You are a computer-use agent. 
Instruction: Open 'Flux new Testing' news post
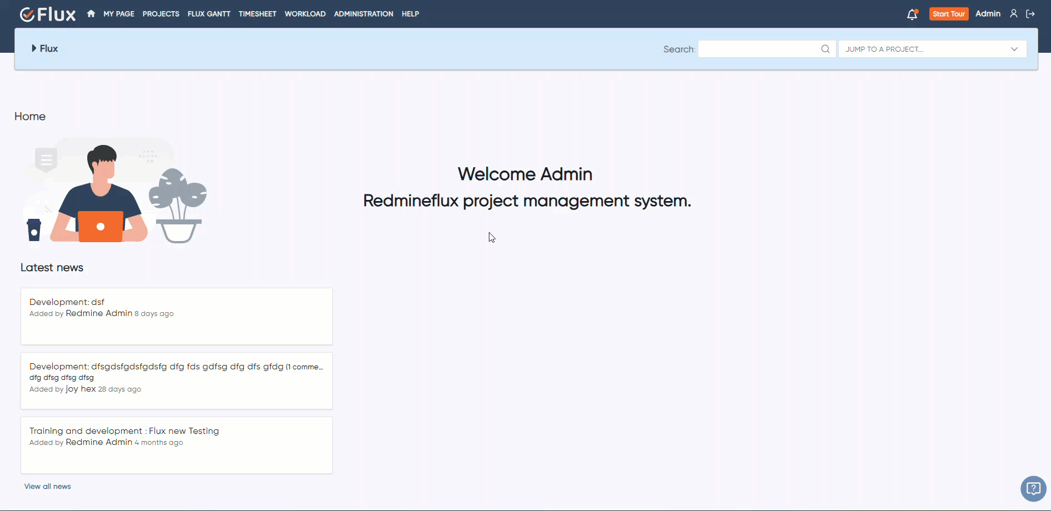[x=183, y=431]
